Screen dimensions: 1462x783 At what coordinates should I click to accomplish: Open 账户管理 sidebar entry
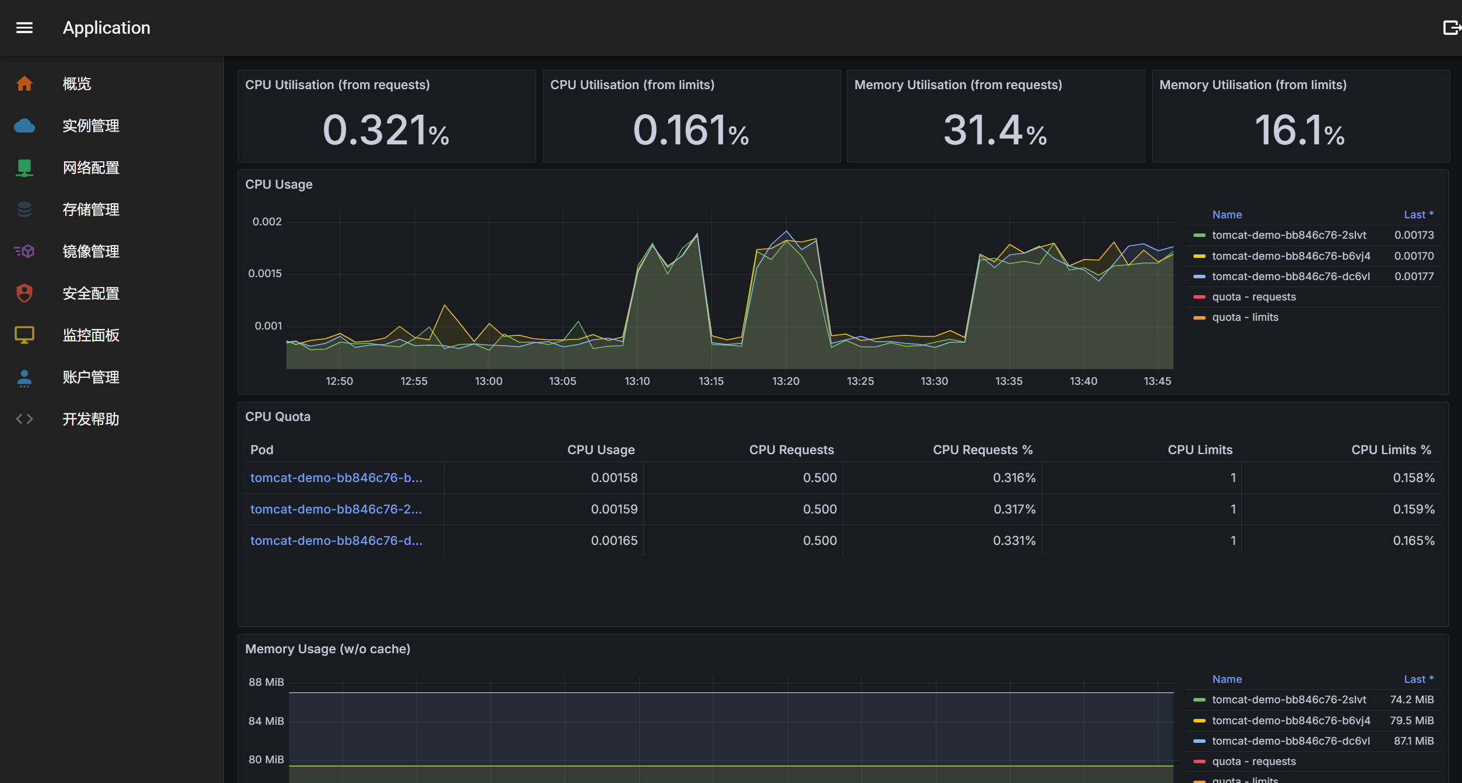[91, 377]
